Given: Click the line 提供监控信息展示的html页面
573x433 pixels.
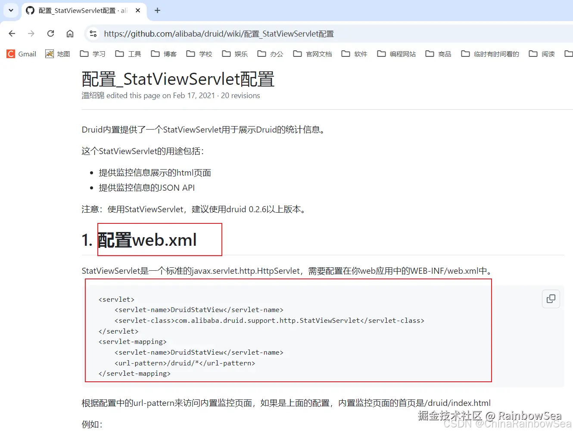Looking at the screenshot, I should tap(155, 173).
